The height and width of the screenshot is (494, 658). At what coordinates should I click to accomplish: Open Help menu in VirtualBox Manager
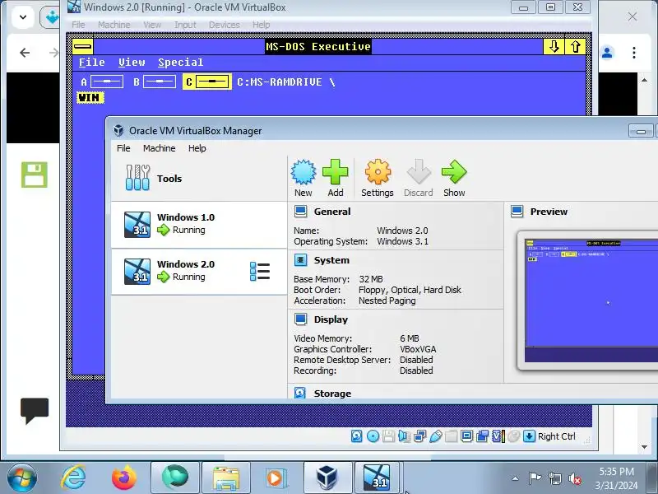coord(197,148)
